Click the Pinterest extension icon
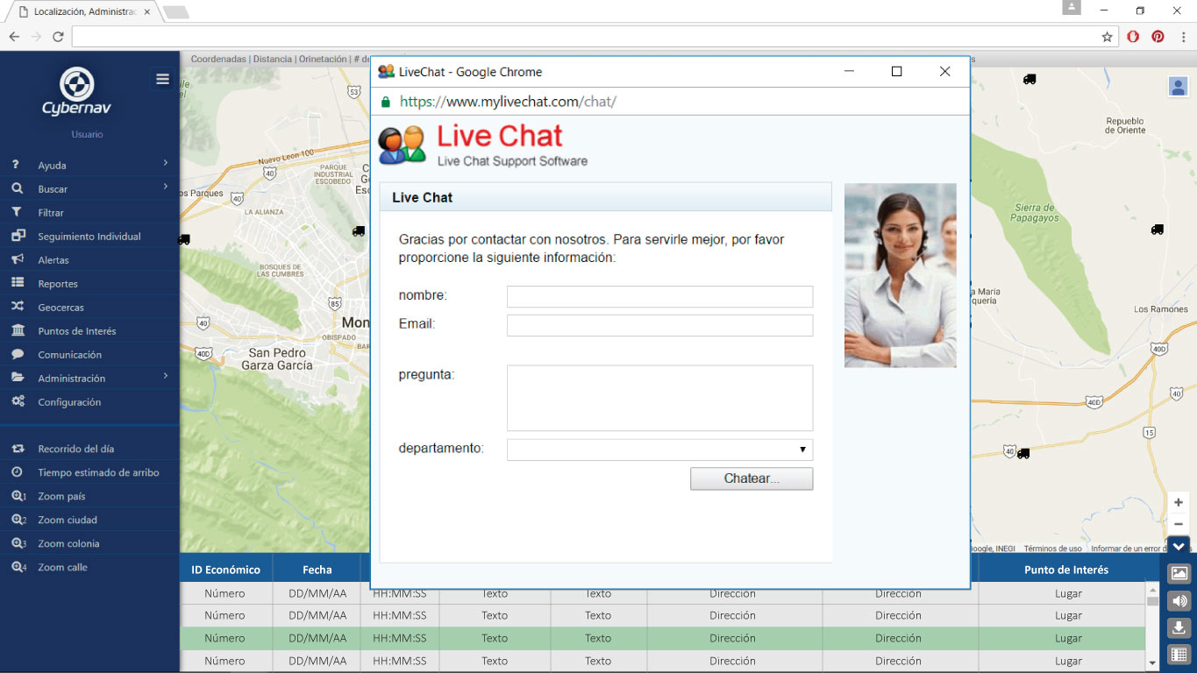The height and width of the screenshot is (673, 1197). pos(1158,37)
